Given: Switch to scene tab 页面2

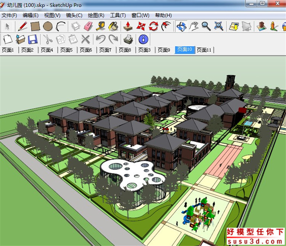Looking at the screenshot, I should (x=27, y=50).
